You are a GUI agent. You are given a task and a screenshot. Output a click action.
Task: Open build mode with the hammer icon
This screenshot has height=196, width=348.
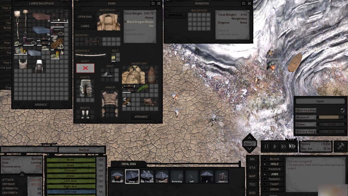click(x=340, y=146)
